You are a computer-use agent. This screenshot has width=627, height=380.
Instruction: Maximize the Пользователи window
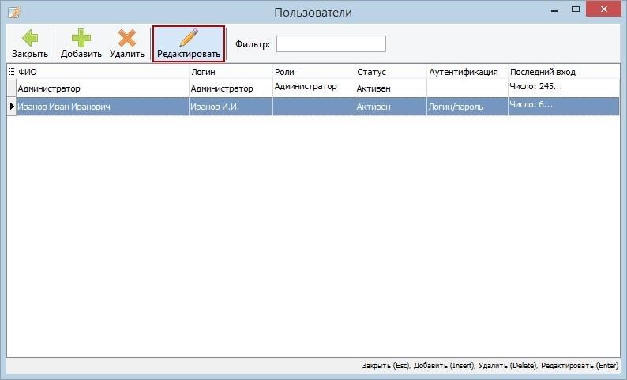[576, 9]
